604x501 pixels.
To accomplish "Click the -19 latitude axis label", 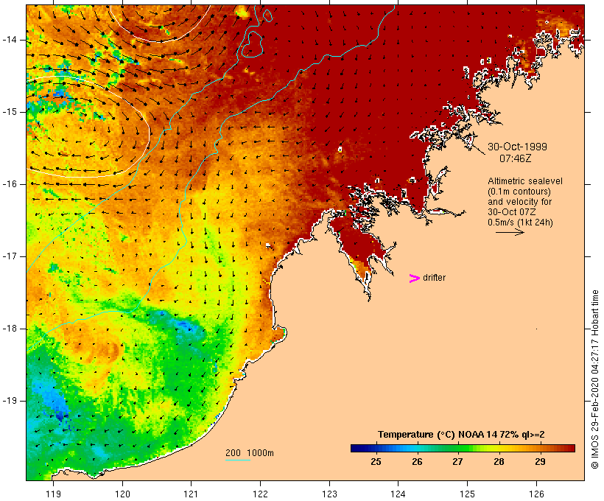I will coord(10,401).
